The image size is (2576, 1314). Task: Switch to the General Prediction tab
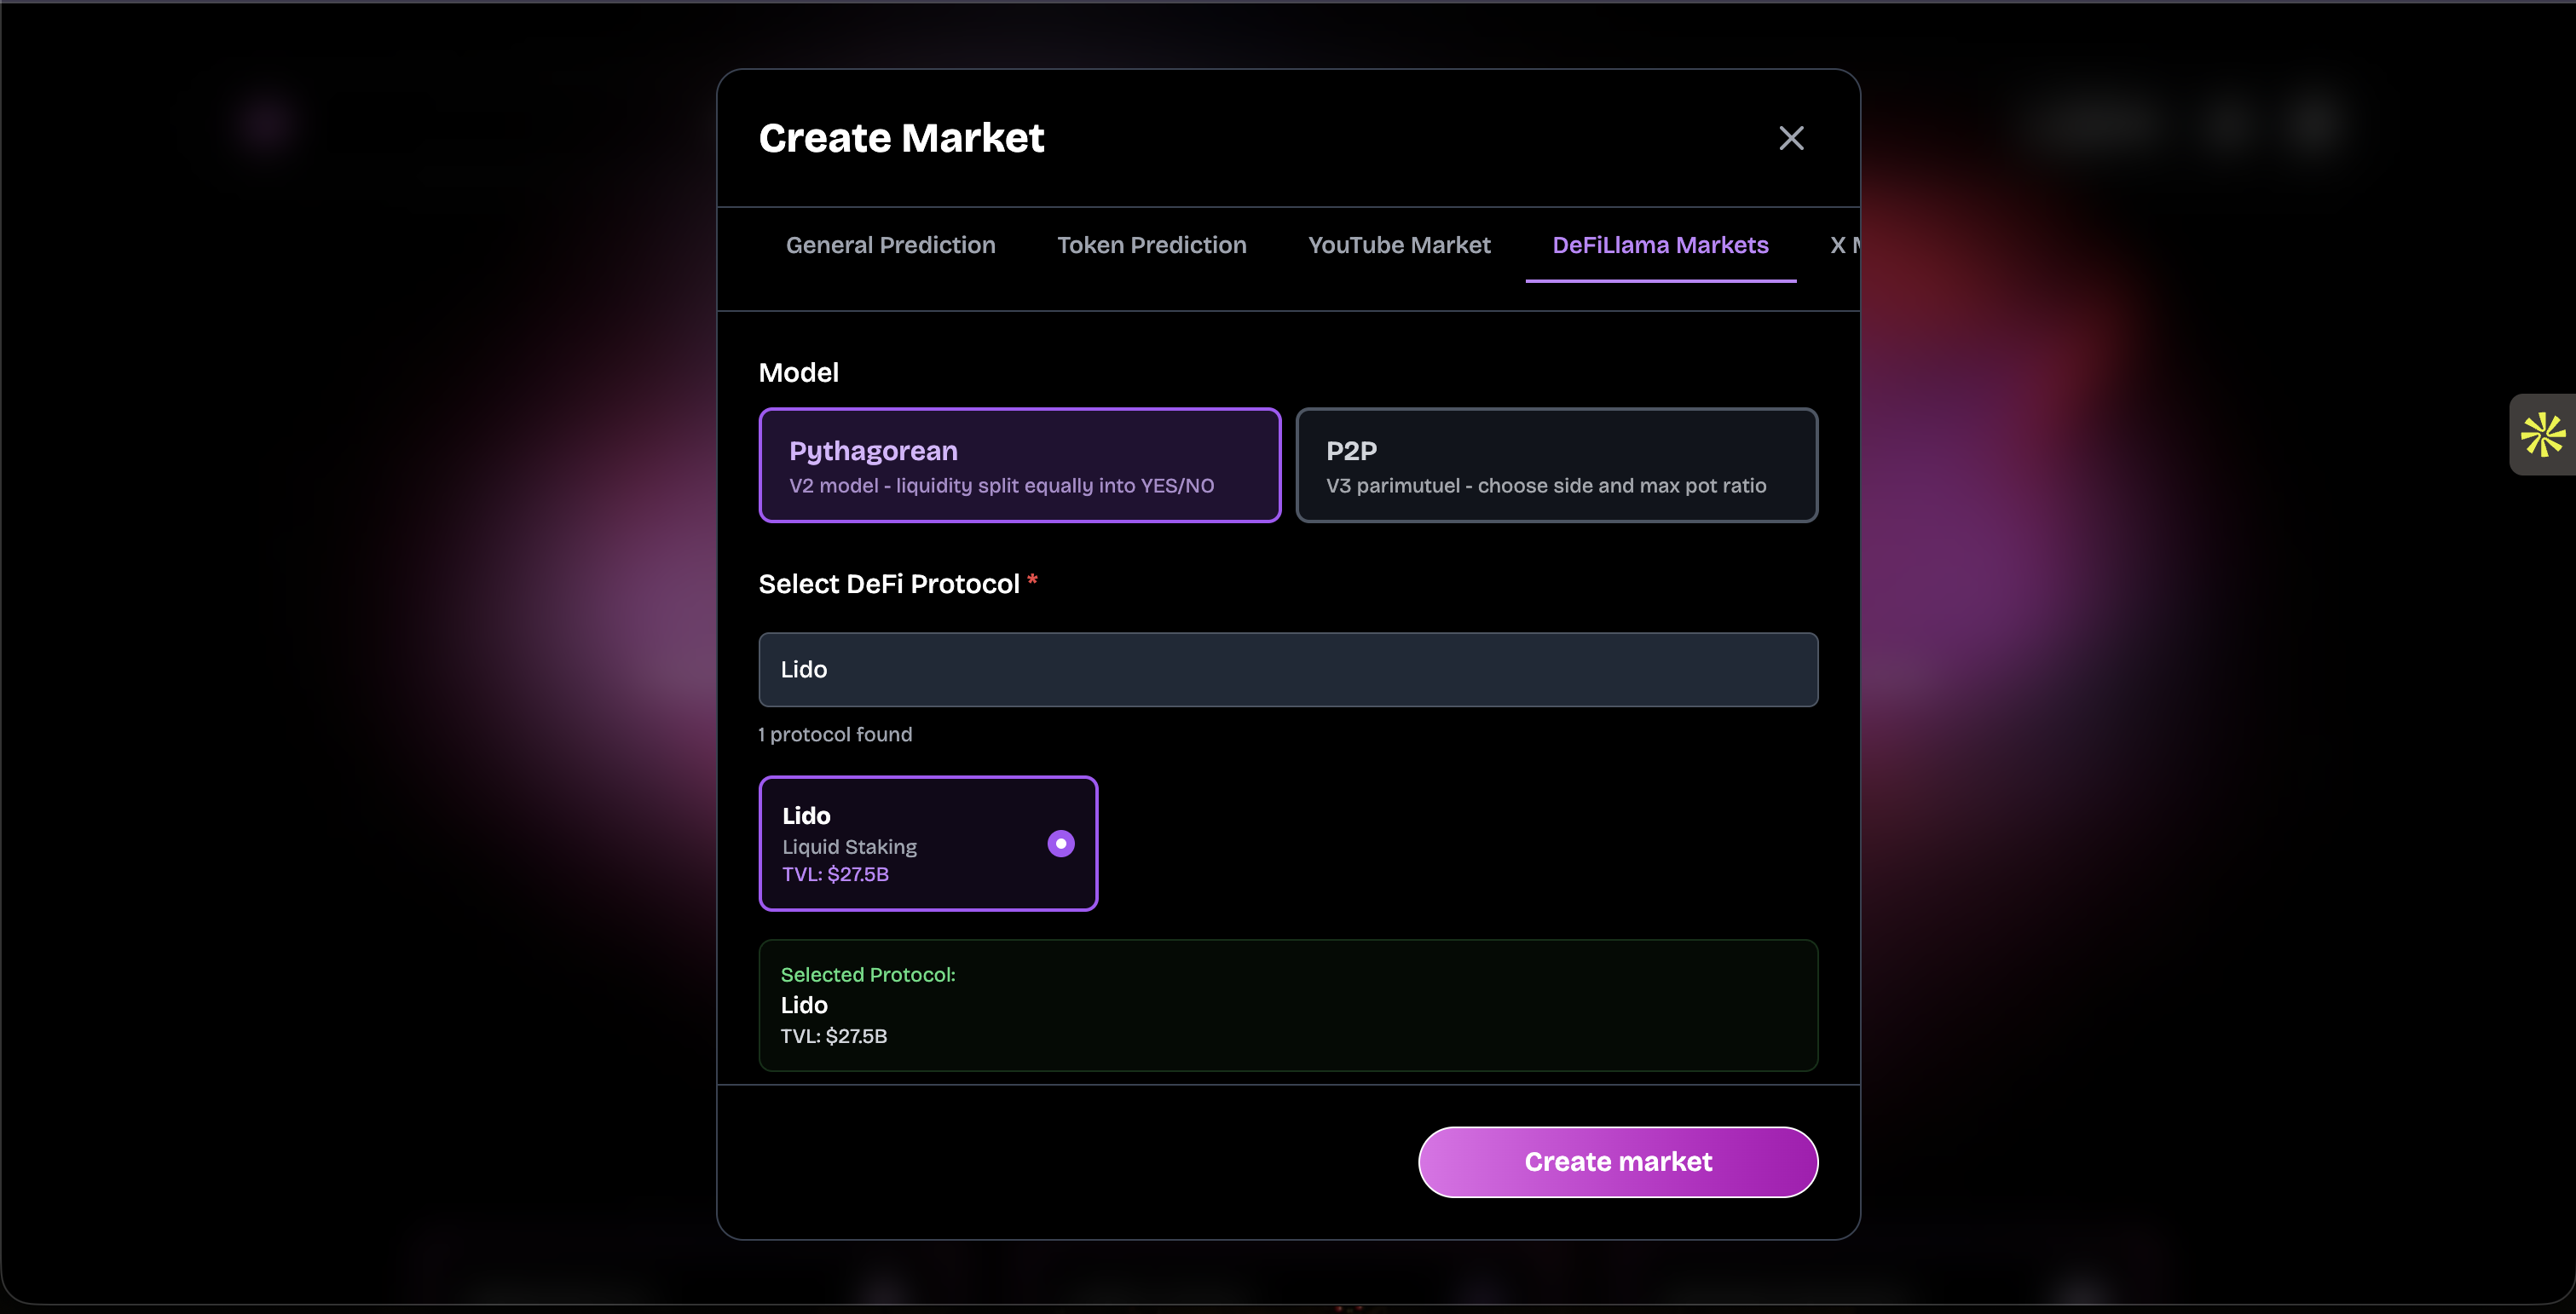[x=890, y=245]
